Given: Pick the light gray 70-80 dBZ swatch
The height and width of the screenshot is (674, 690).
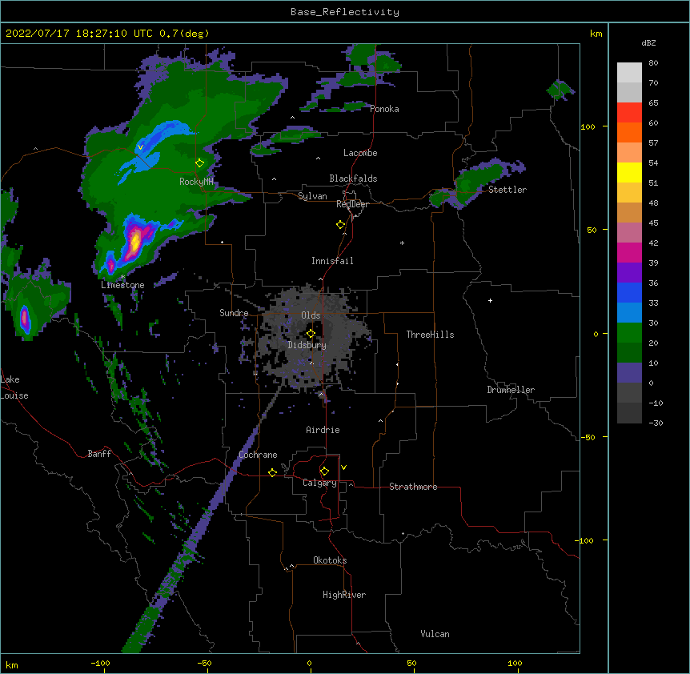Looking at the screenshot, I should (629, 72).
